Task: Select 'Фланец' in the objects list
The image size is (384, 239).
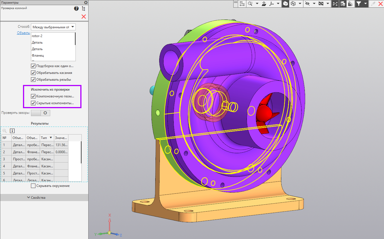Action: tap(38, 56)
